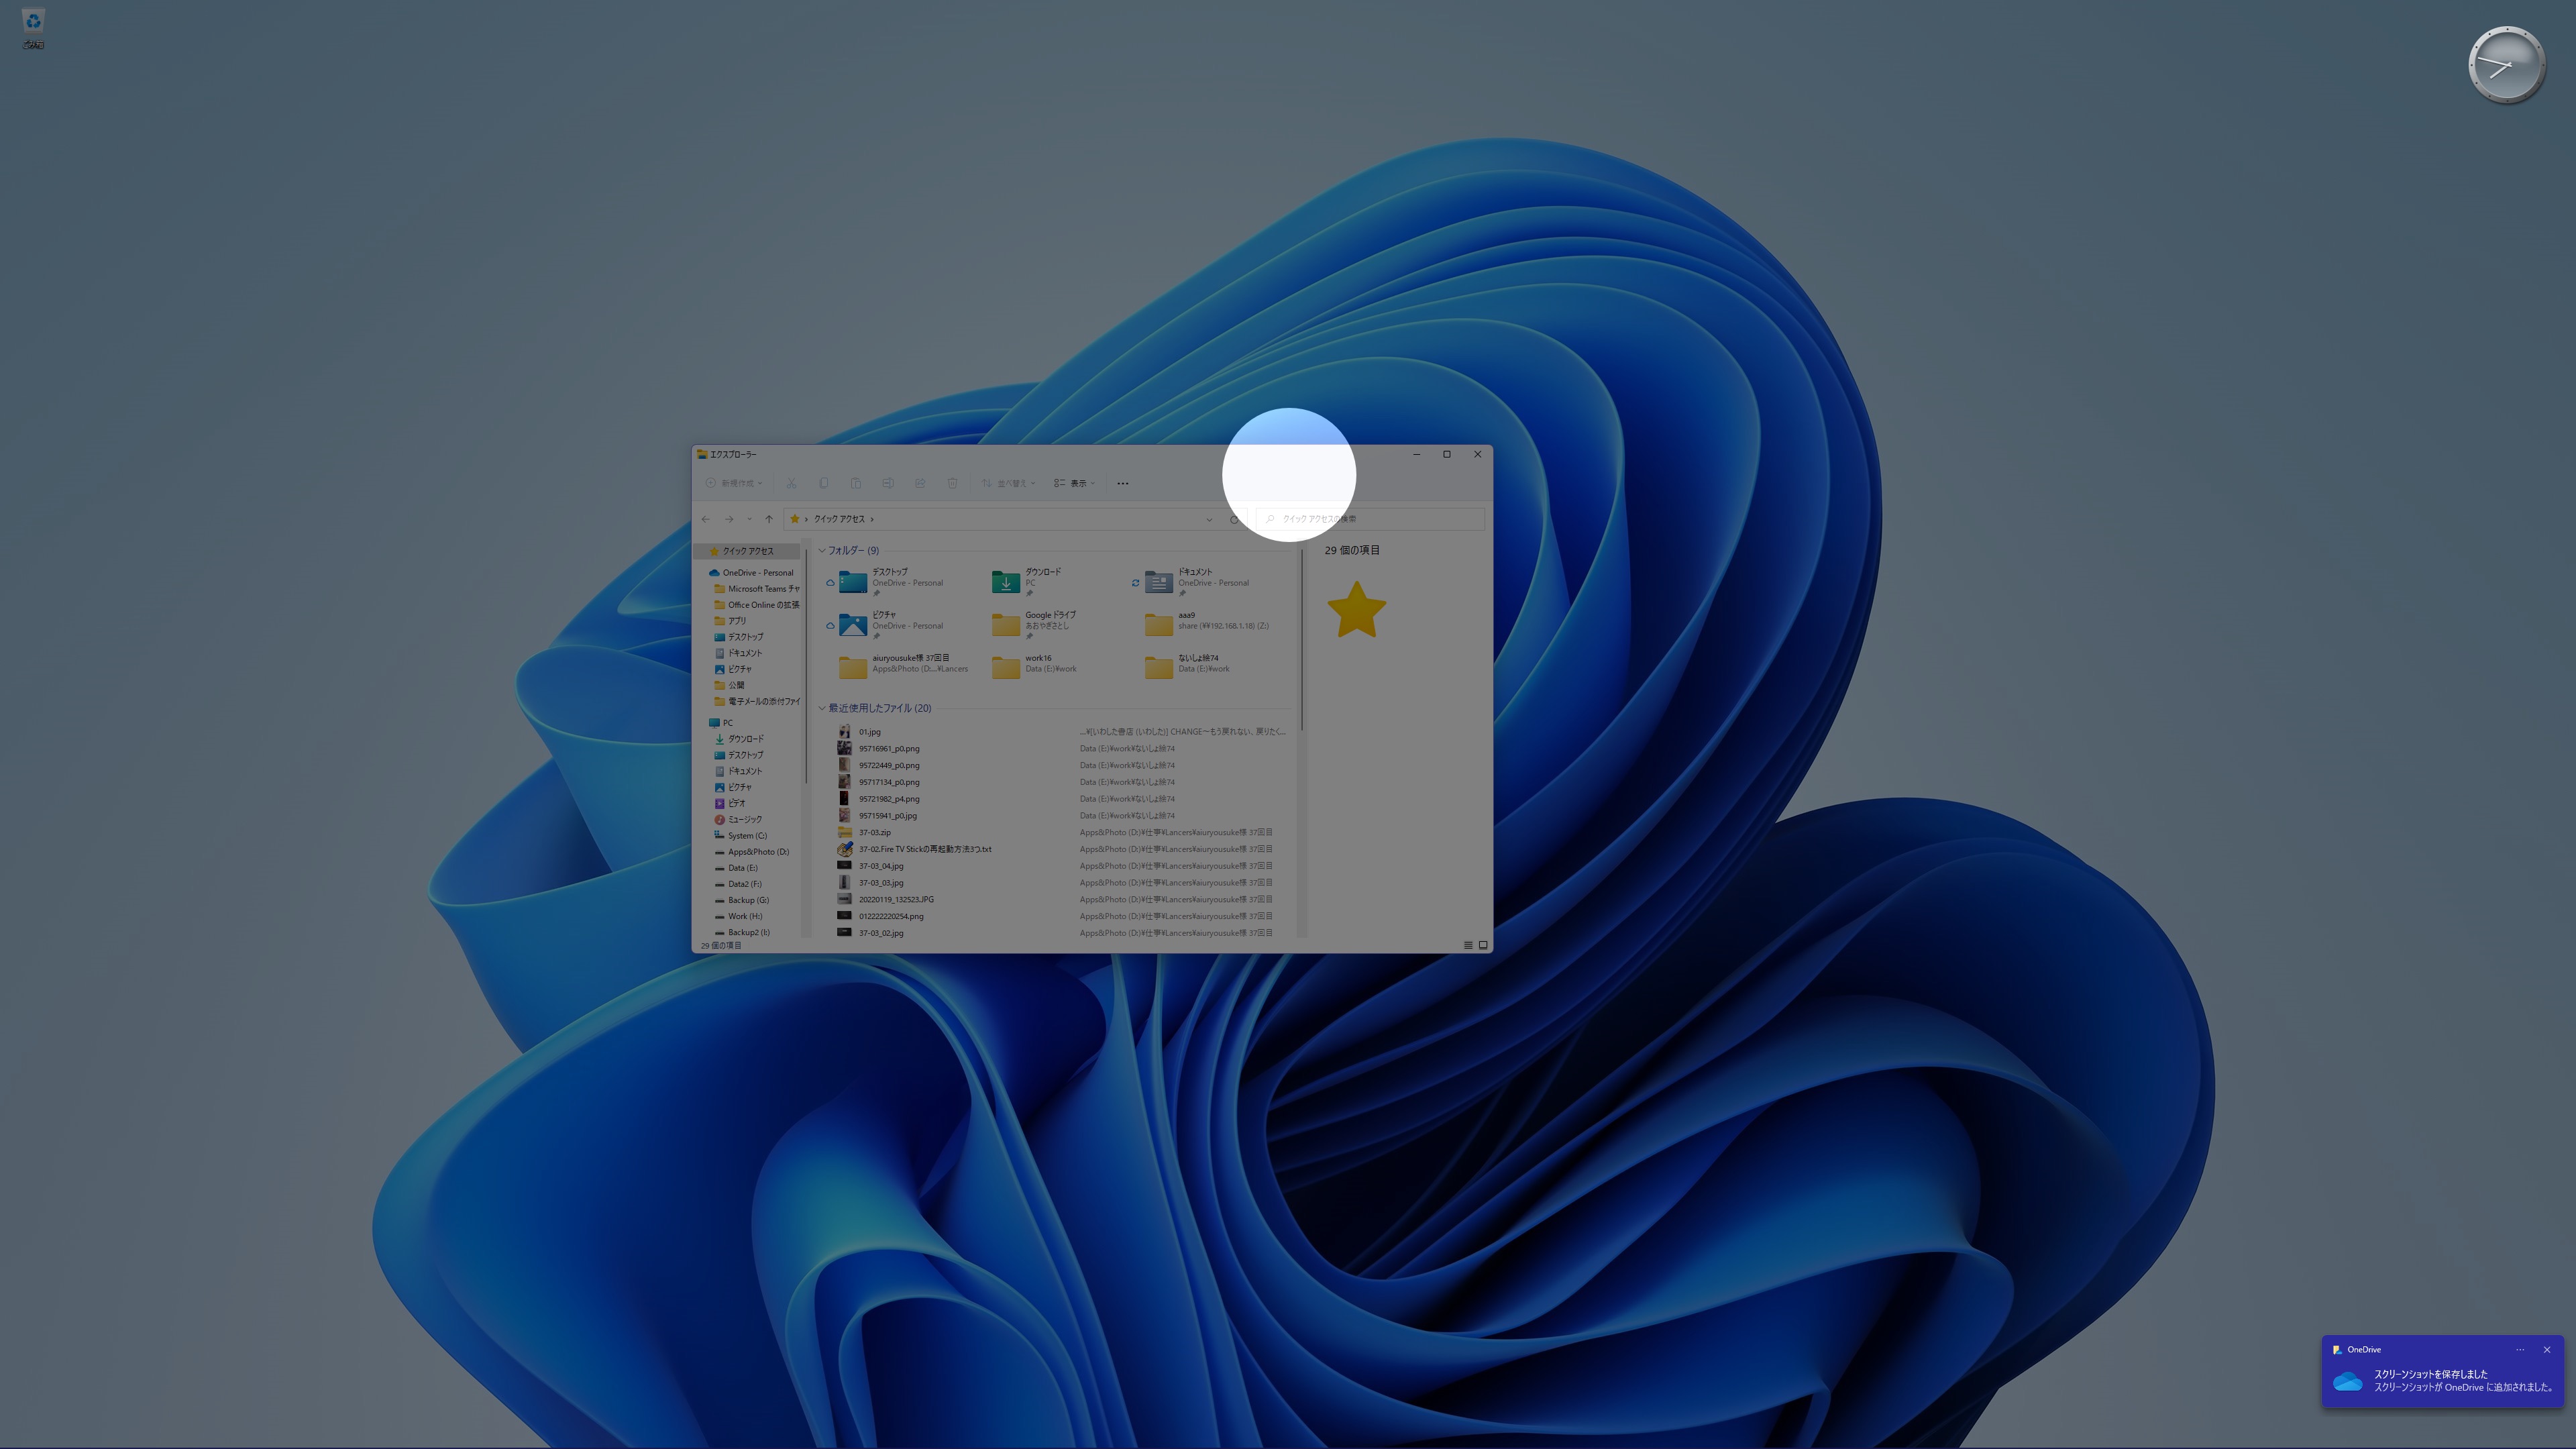Select アプリ folder in navigation pane

730,621
